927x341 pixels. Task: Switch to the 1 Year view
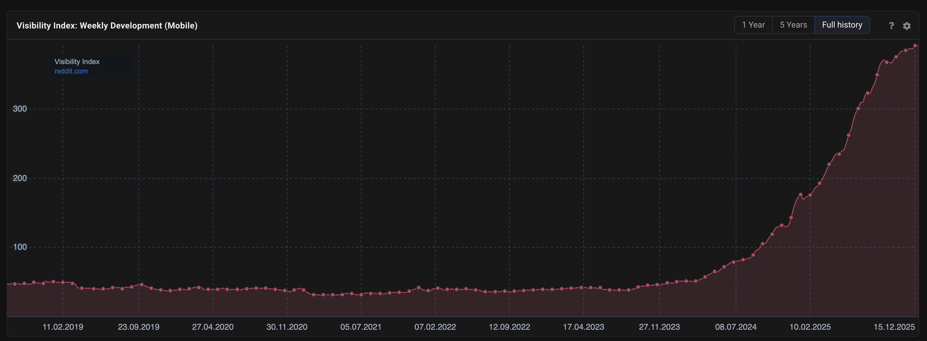point(753,25)
